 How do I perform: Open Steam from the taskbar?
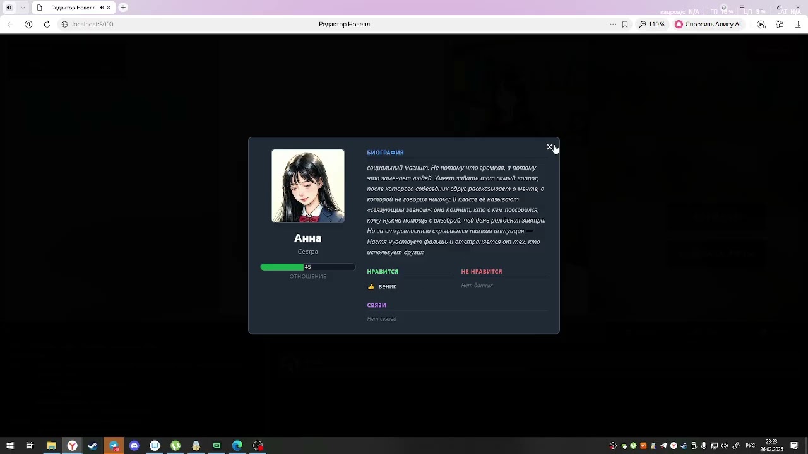click(93, 446)
